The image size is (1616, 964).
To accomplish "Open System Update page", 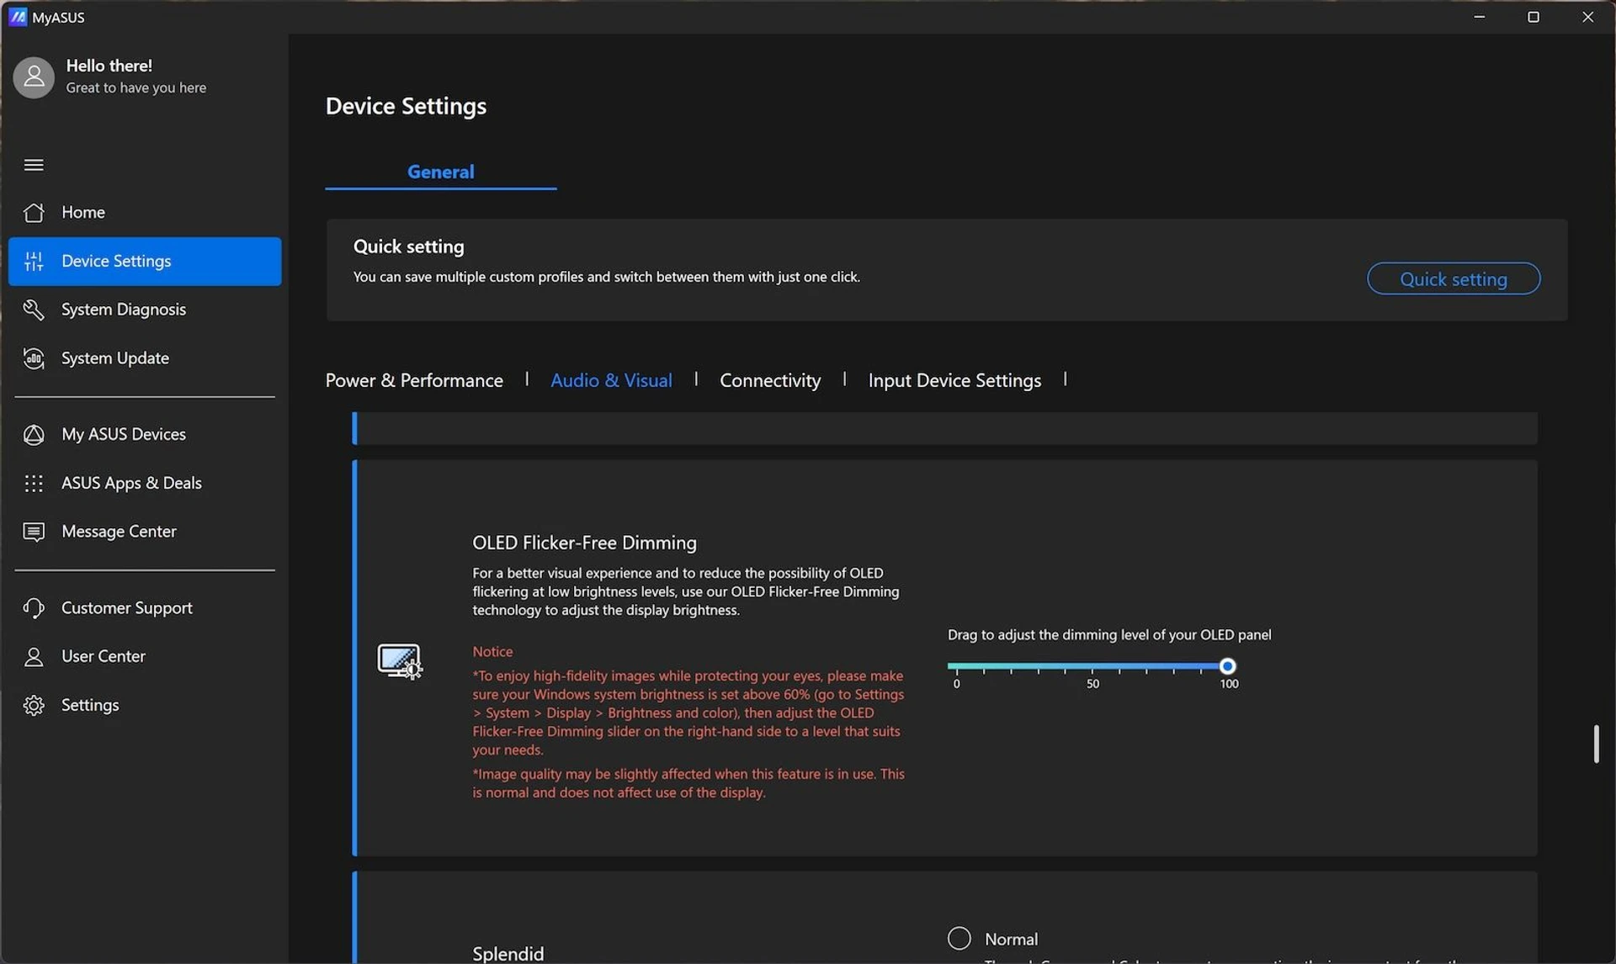I will point(145,358).
